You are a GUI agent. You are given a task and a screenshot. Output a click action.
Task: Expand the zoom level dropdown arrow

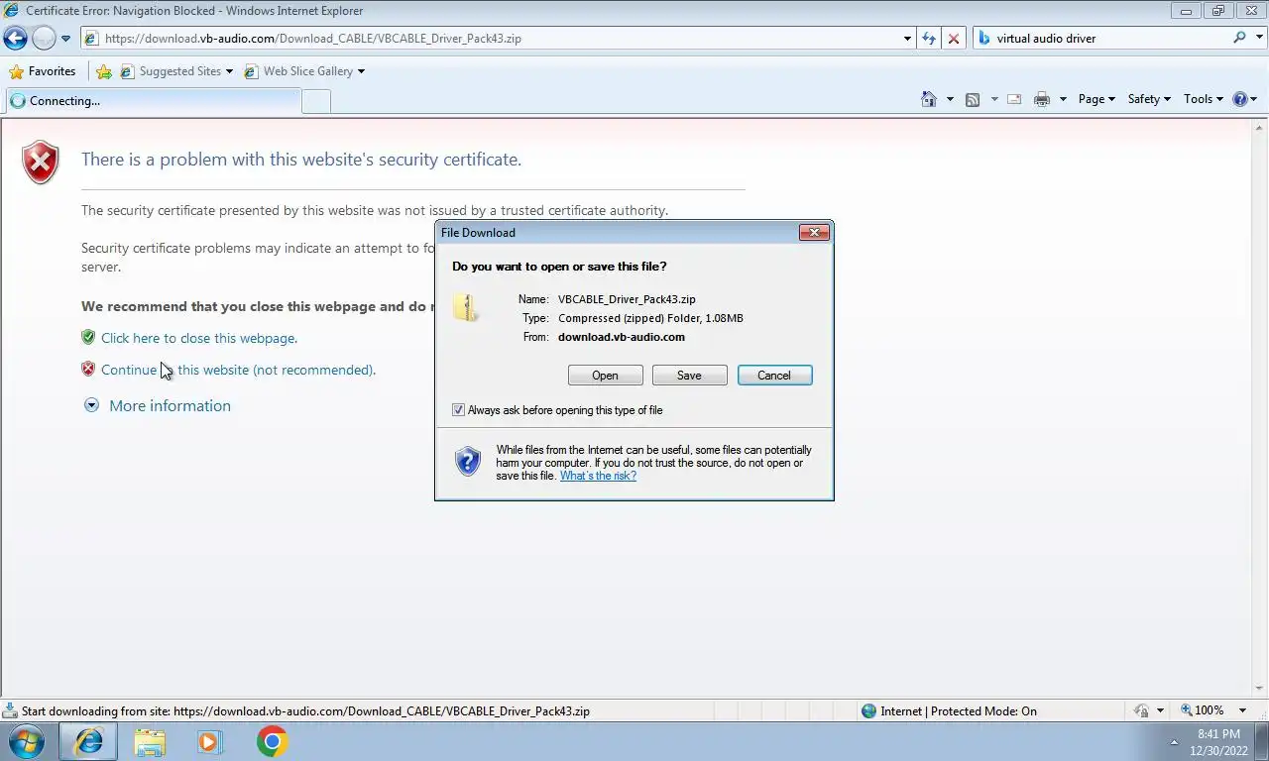click(1242, 711)
